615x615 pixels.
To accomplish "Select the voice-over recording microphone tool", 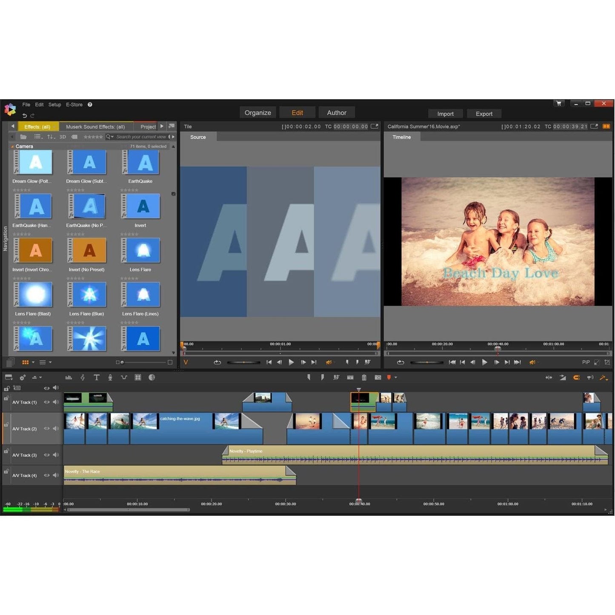I will pyautogui.click(x=111, y=377).
